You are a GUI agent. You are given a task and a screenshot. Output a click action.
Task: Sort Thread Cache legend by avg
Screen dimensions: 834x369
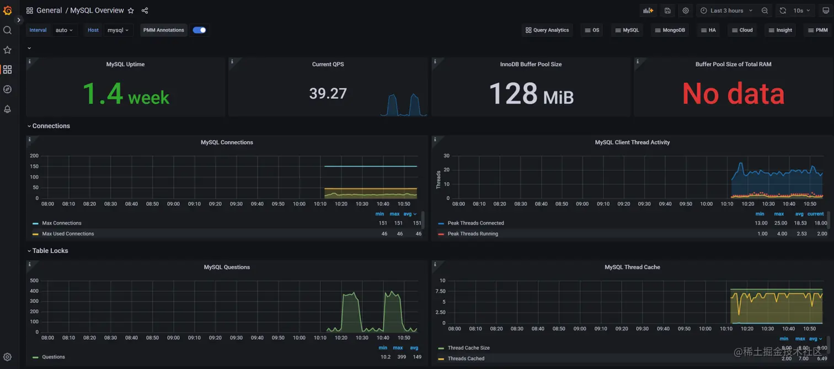pos(816,339)
